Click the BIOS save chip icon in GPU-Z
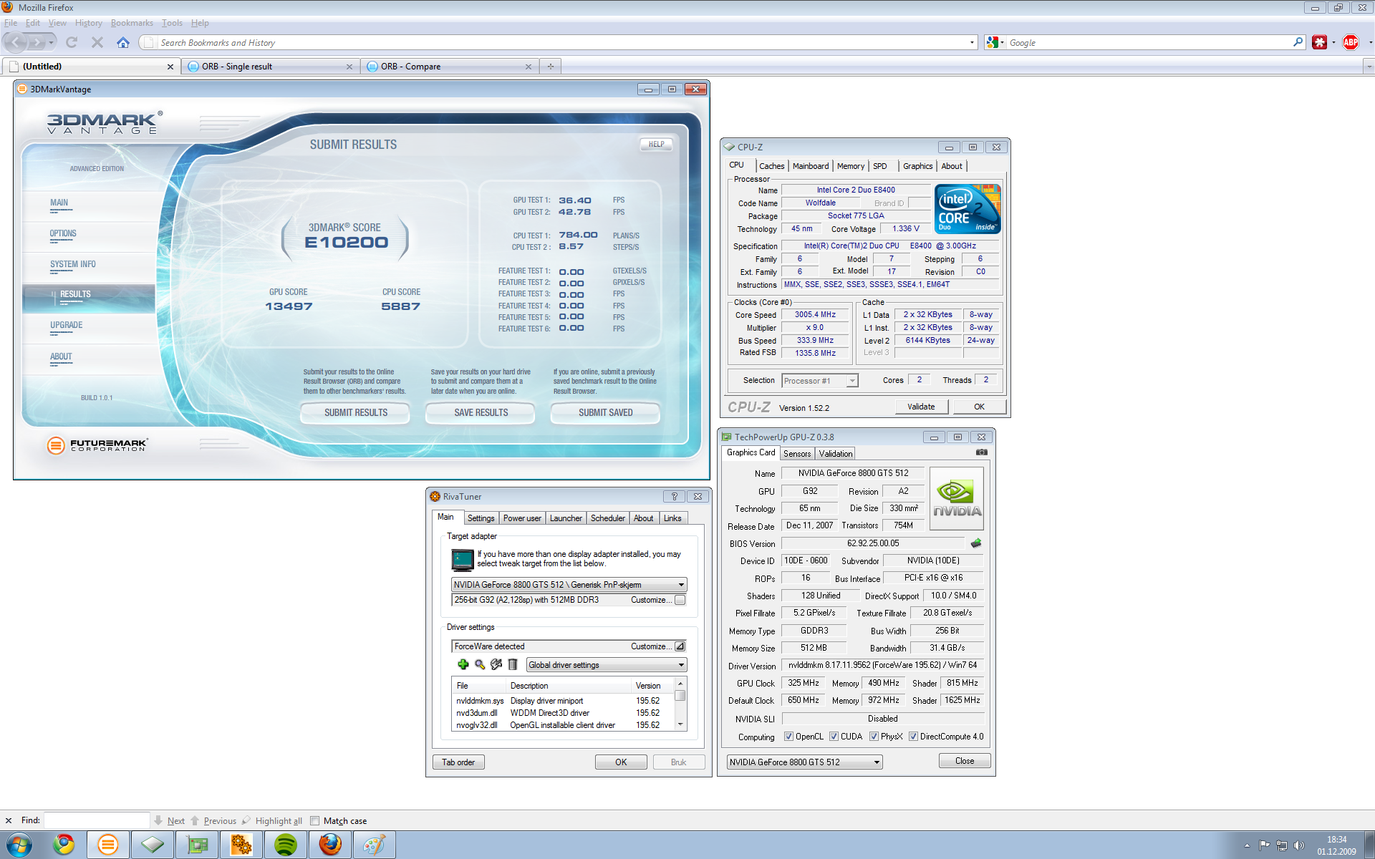Screen dimensions: 1375x859 (x=975, y=543)
